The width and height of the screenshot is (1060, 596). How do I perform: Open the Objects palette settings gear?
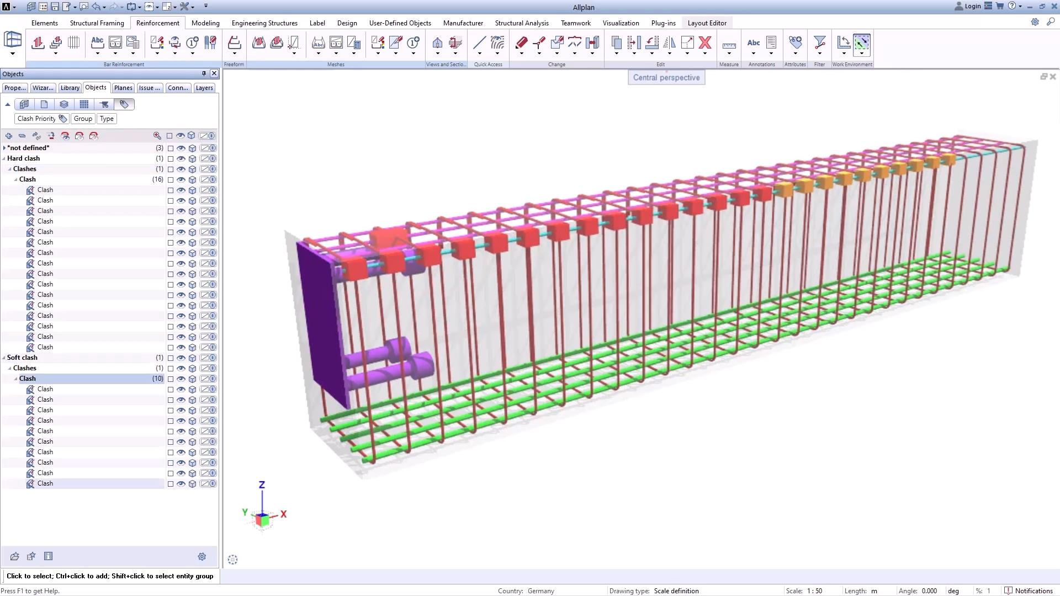click(202, 556)
